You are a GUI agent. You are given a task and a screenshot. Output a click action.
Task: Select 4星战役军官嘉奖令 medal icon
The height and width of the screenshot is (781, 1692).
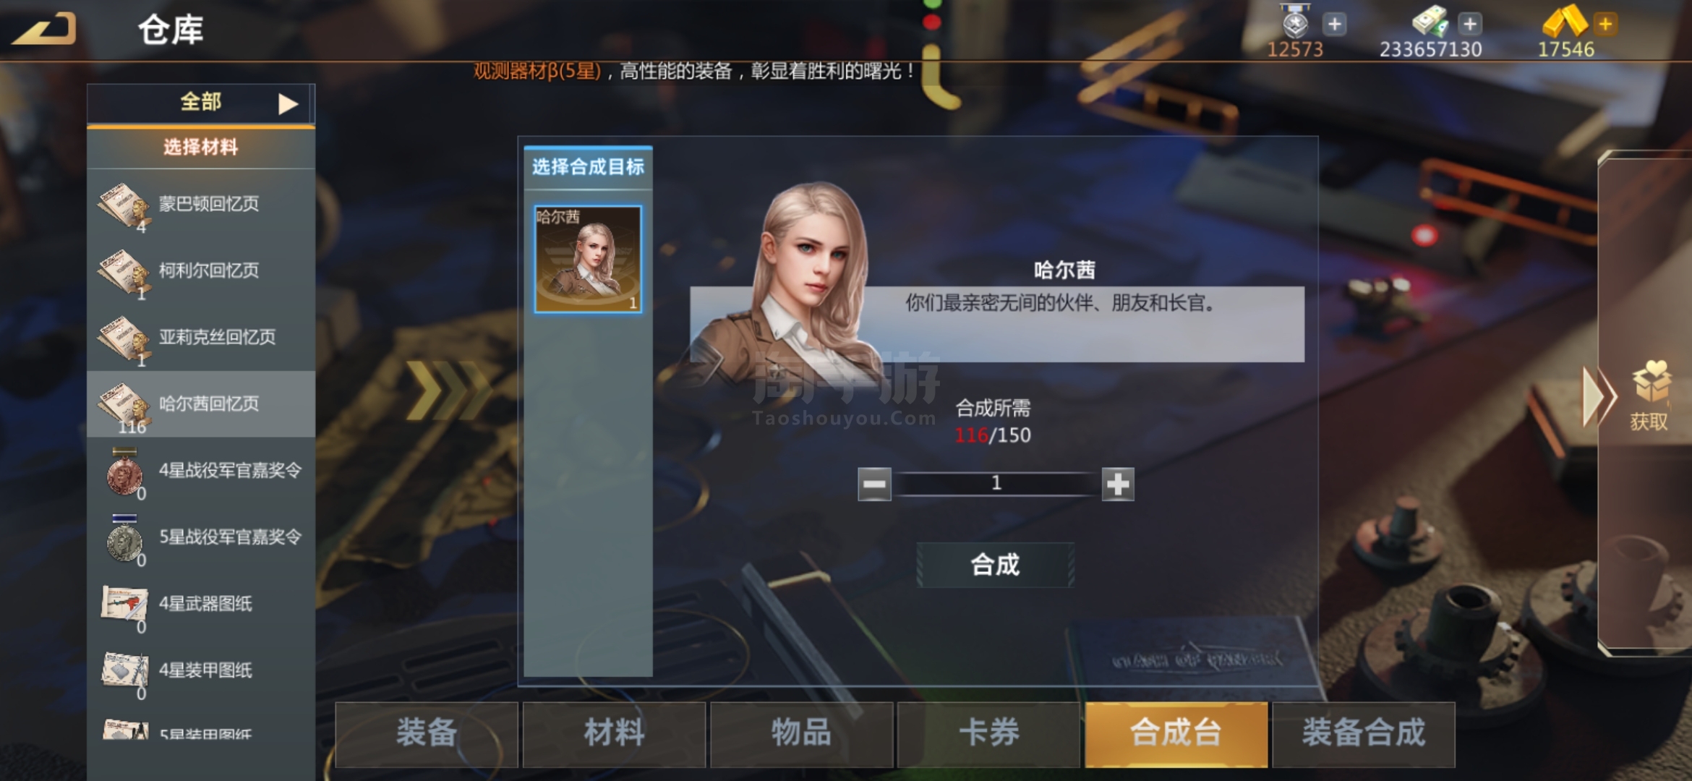[124, 471]
